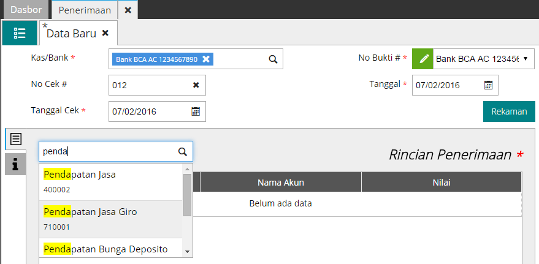Viewport: 539px width, 264px height.
Task: Expand the No Bukti dropdown
Action: [526, 59]
